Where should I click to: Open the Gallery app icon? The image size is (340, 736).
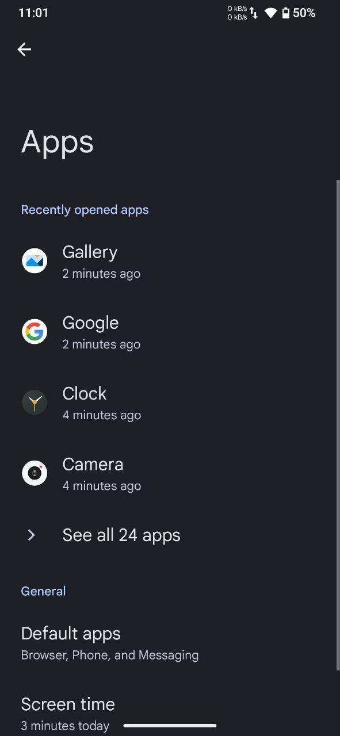click(x=35, y=261)
